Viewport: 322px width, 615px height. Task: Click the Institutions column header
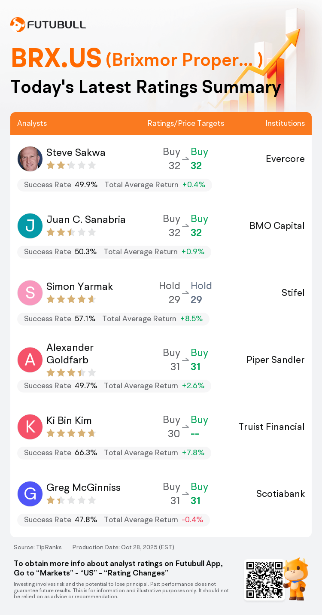click(x=285, y=123)
